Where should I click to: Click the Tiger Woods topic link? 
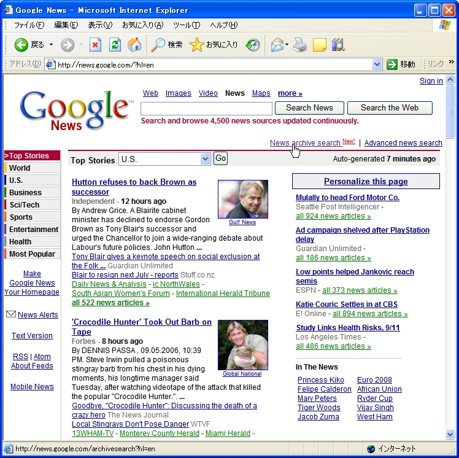click(318, 408)
